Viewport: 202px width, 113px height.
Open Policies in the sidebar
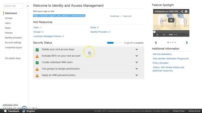pos(9,33)
